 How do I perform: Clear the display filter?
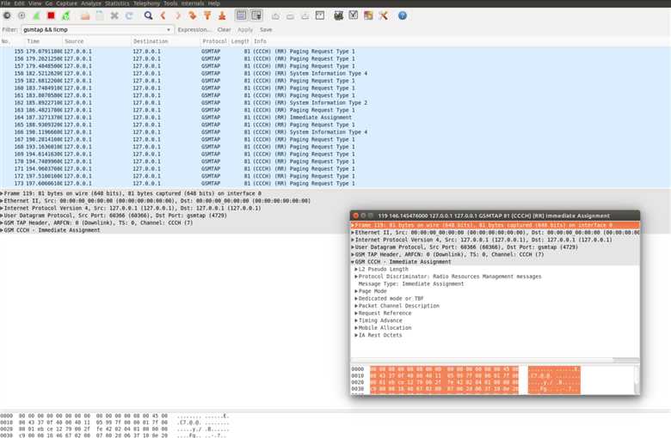coord(224,29)
